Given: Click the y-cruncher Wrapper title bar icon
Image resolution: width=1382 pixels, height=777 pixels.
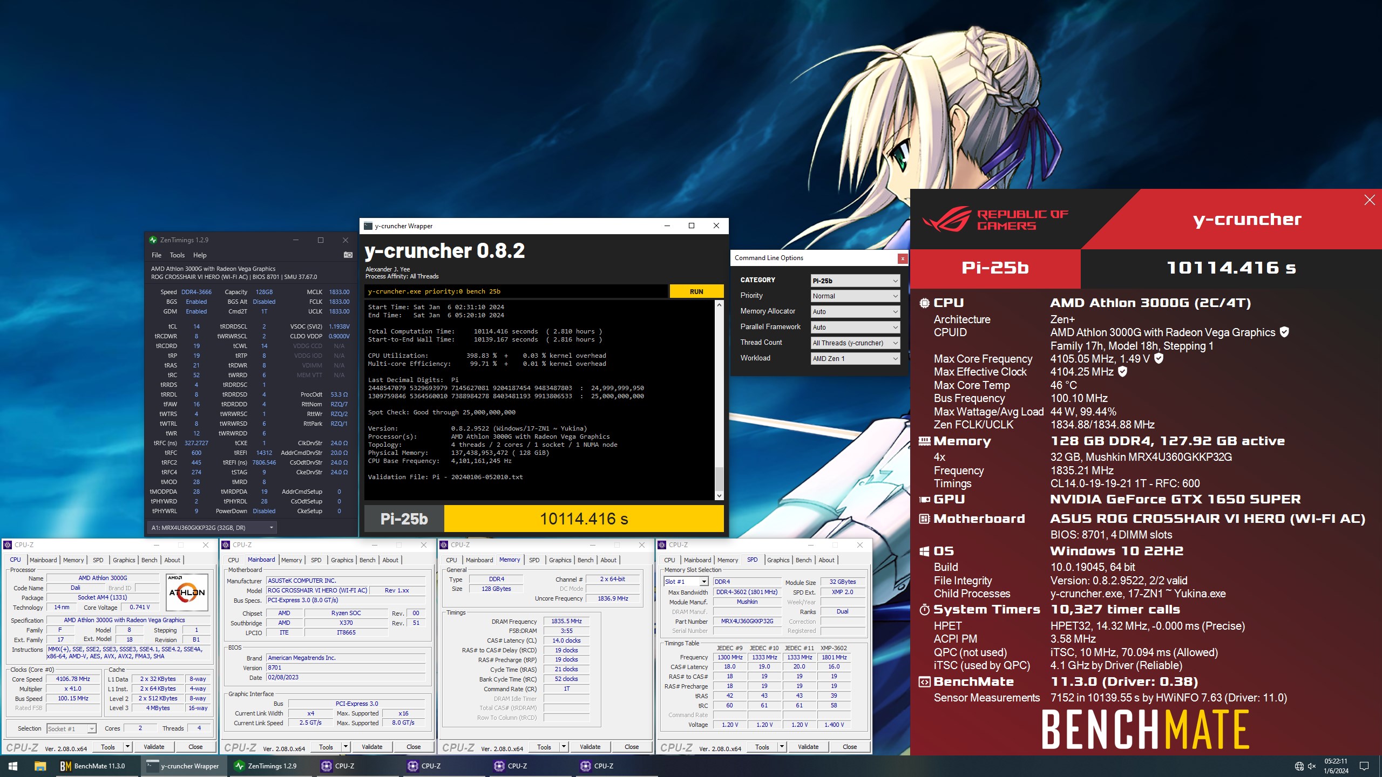Looking at the screenshot, I should [x=368, y=226].
